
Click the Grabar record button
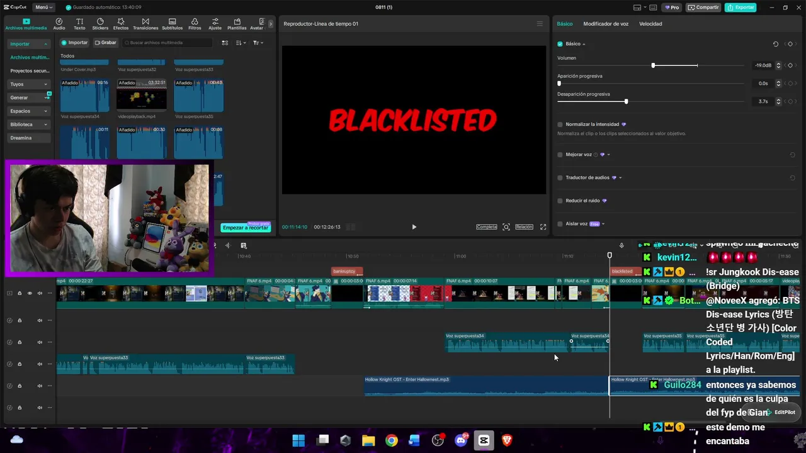click(x=106, y=43)
